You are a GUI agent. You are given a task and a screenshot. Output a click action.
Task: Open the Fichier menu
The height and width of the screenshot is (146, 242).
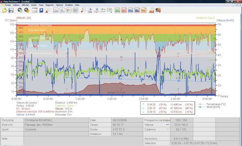coord(8,5)
